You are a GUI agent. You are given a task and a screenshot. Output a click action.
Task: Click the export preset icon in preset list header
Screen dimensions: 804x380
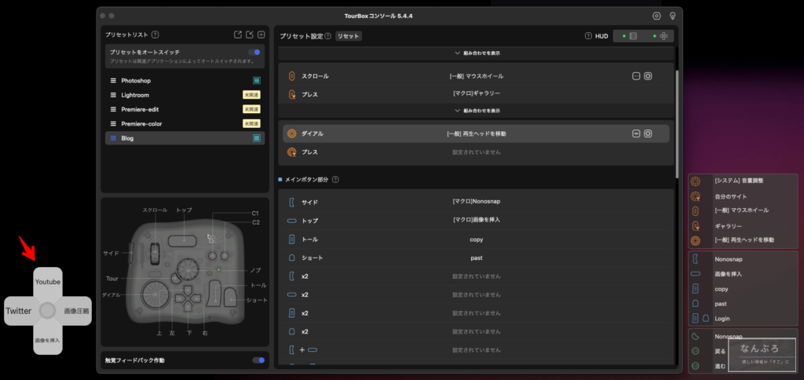[x=238, y=35]
